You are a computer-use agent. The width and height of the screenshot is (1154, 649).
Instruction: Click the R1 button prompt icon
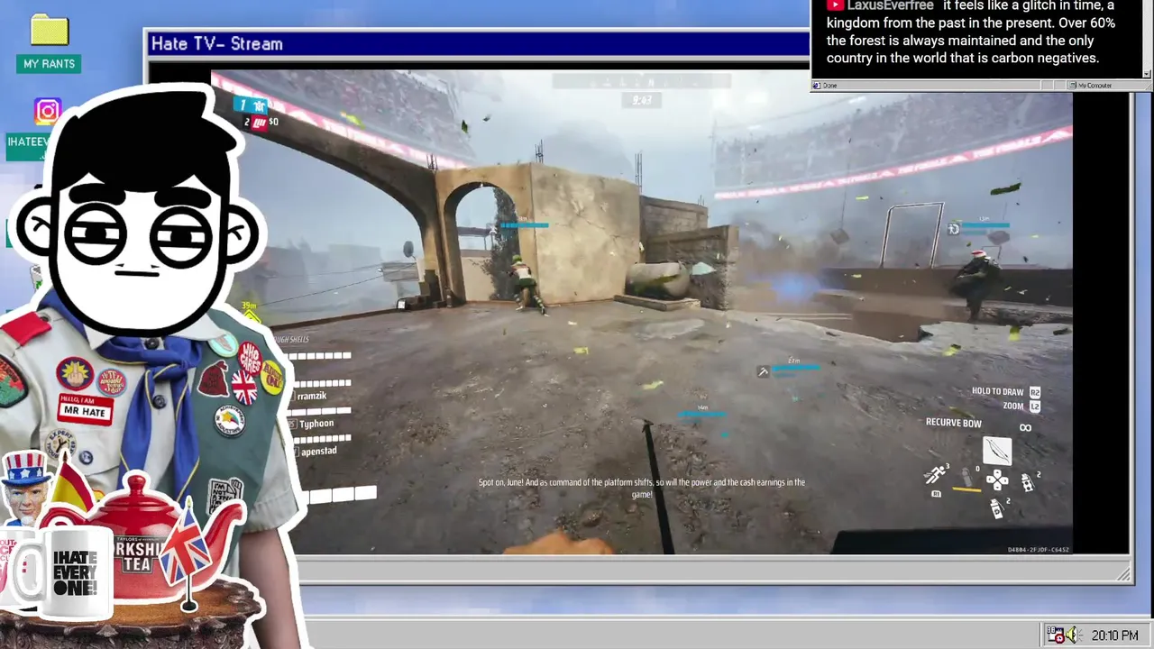(x=936, y=493)
